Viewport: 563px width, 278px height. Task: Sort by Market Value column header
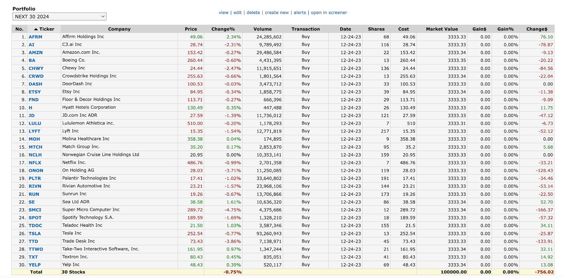click(442, 29)
